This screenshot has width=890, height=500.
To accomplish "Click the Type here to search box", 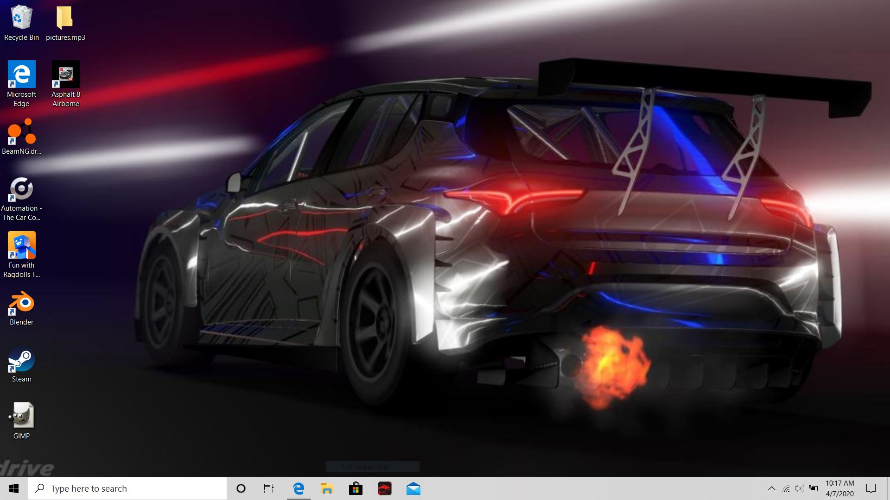I will pyautogui.click(x=127, y=488).
